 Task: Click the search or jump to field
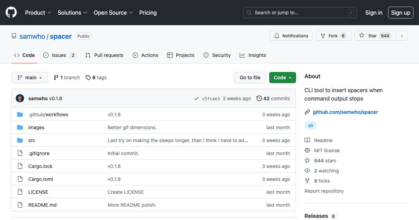coord(300,13)
